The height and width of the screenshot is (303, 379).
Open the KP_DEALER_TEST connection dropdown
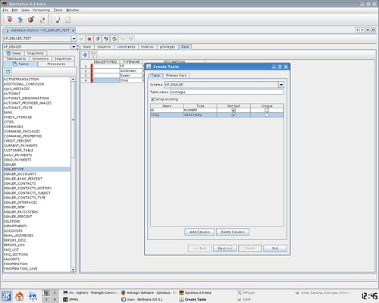[74, 39]
